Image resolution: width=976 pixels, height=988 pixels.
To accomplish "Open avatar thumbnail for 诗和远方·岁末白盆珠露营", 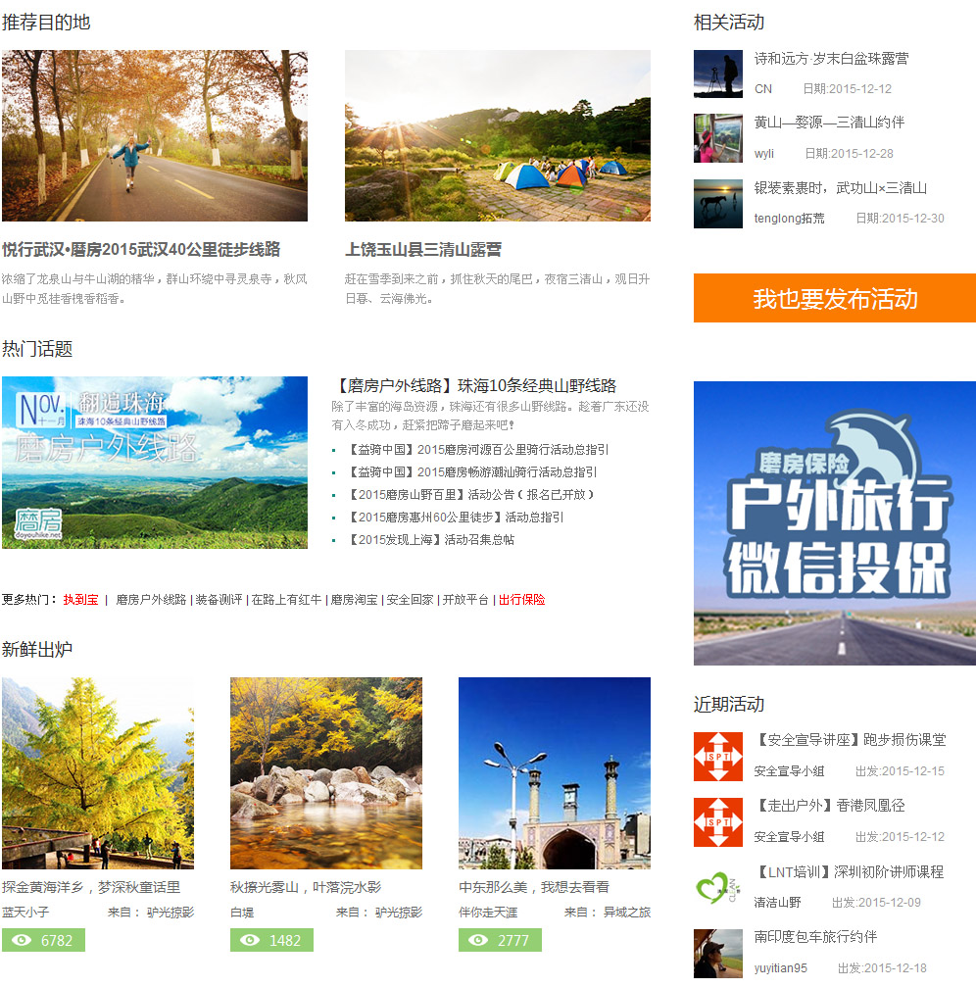I will [718, 74].
